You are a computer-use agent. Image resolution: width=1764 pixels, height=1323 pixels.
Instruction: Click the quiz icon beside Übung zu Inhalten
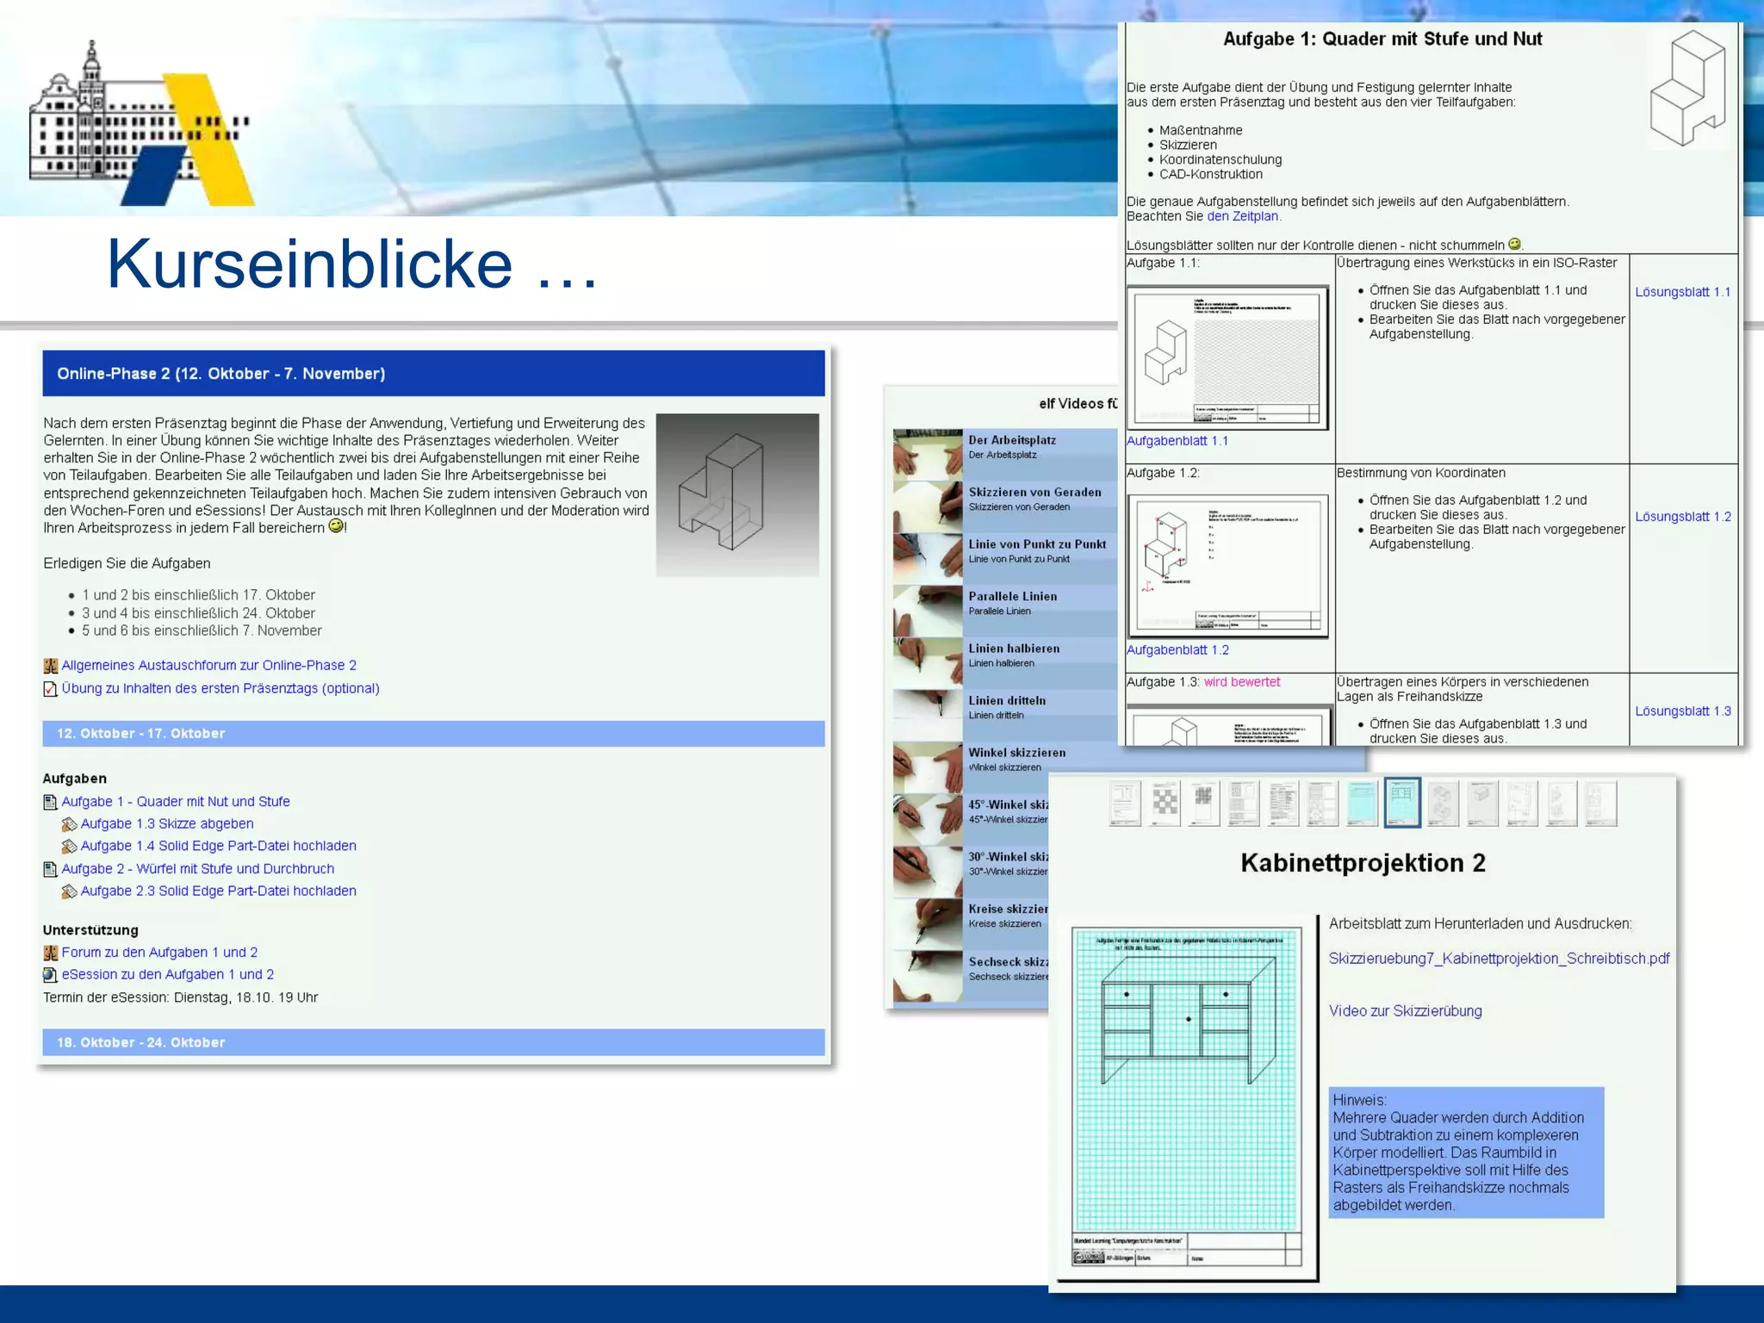point(51,689)
